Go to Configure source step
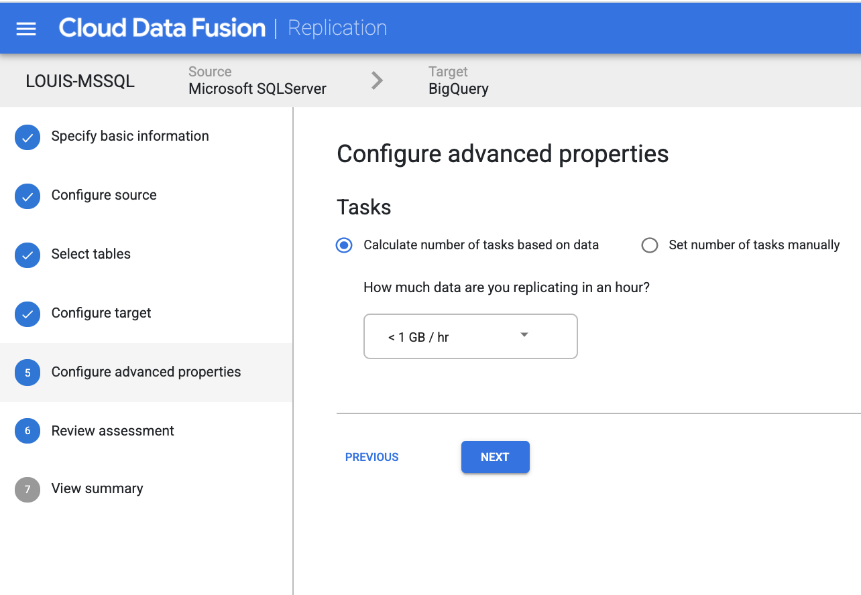The image size is (861, 595). (x=104, y=195)
